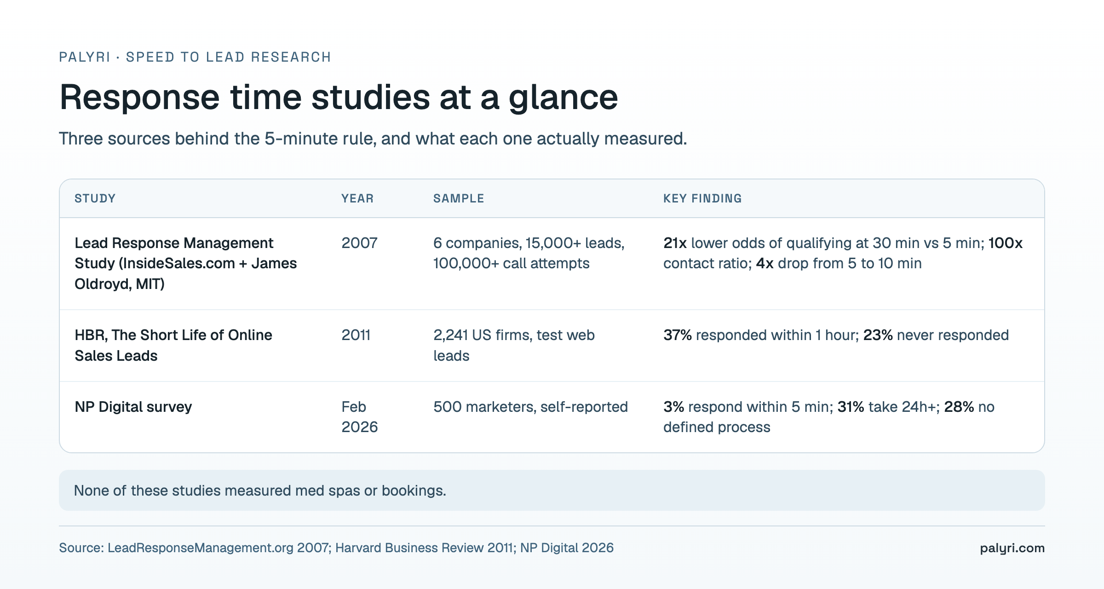Screen dimensions: 1104x589
Task: Click the year cell 2007
Action: (x=359, y=243)
